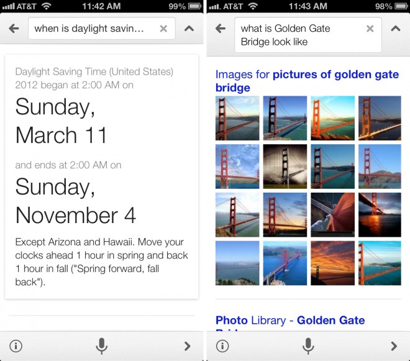Clear the daylight saving search query
Image resolution: width=410 pixels, height=361 pixels.
click(x=163, y=29)
